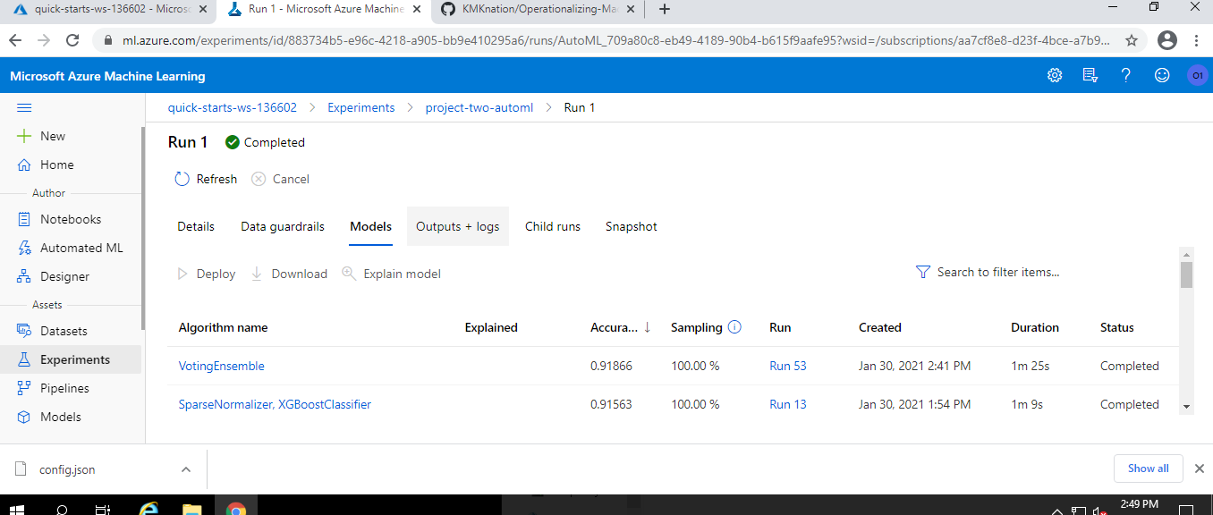Reload the page in Chrome
Viewport: 1213px width, 515px height.
pos(73,40)
